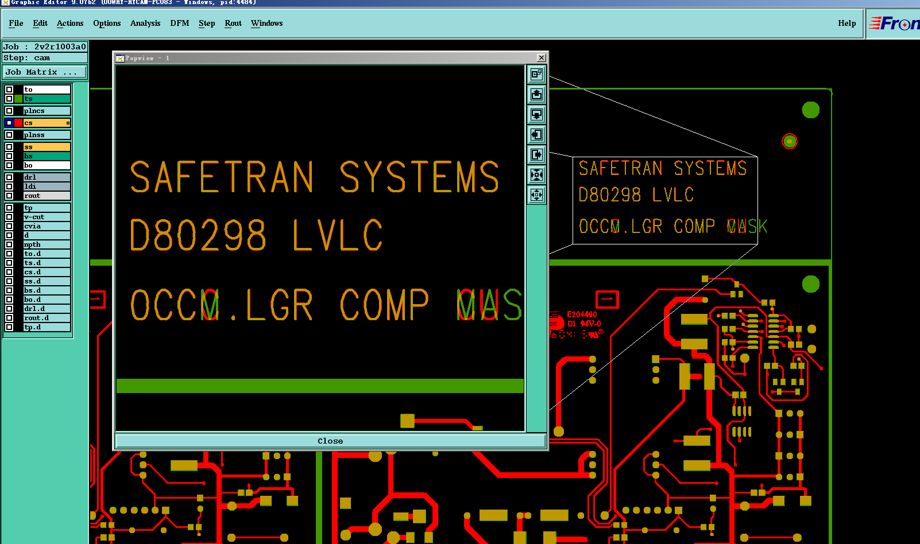This screenshot has height=544, width=920.
Task: Open the File menu
Action: 16,23
